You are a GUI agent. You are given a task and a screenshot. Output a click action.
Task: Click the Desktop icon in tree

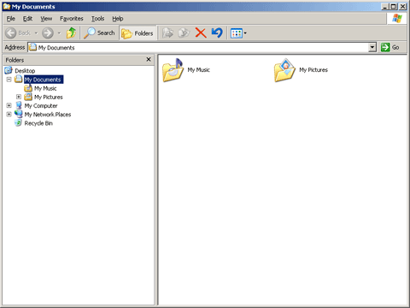(x=9, y=70)
